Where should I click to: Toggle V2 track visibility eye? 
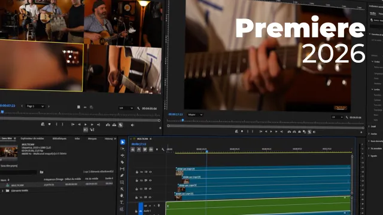[x=150, y=189]
